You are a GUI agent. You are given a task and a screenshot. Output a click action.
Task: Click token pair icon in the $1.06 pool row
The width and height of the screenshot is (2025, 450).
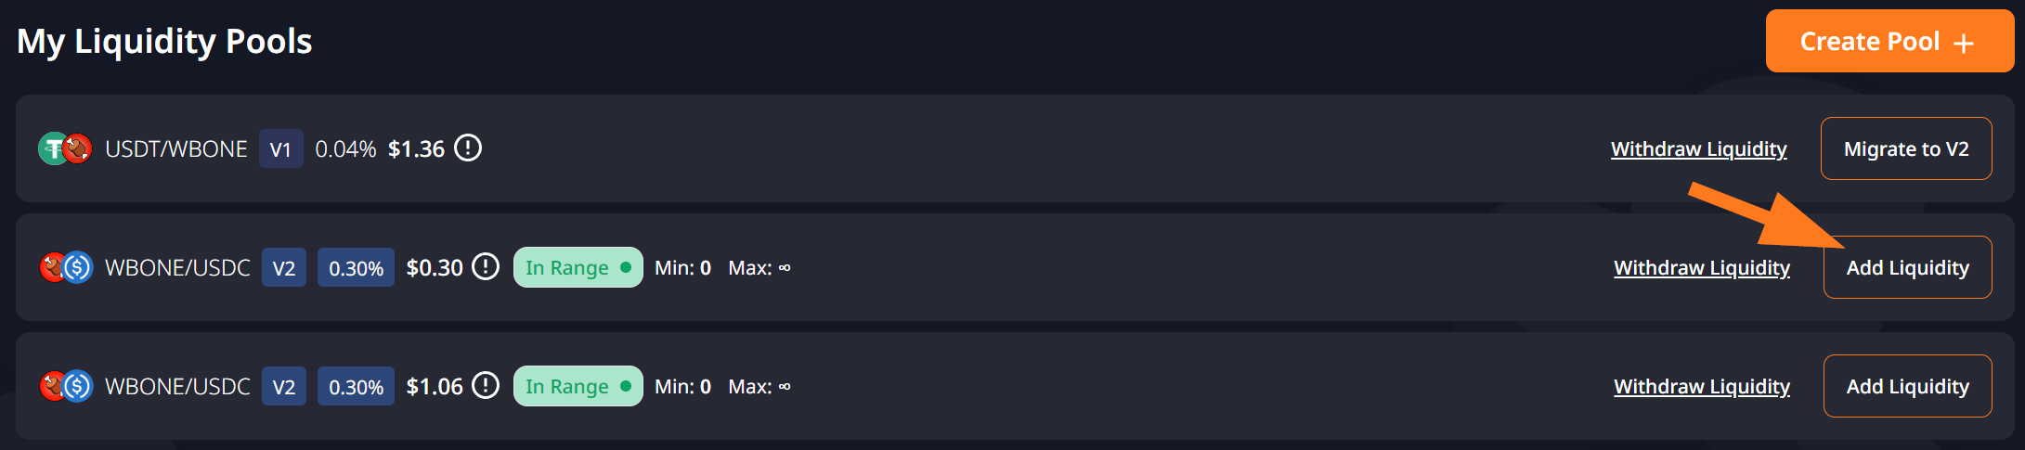(x=66, y=386)
